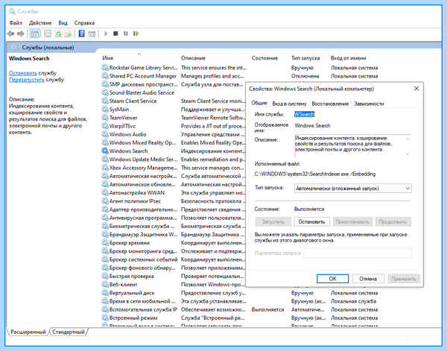The width and height of the screenshot is (447, 351).
Task: Select the gear icon of Steam Client Service
Action: 105,101
